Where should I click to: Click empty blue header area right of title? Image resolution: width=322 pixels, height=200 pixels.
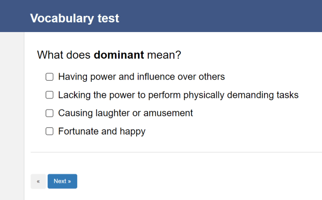(219, 16)
